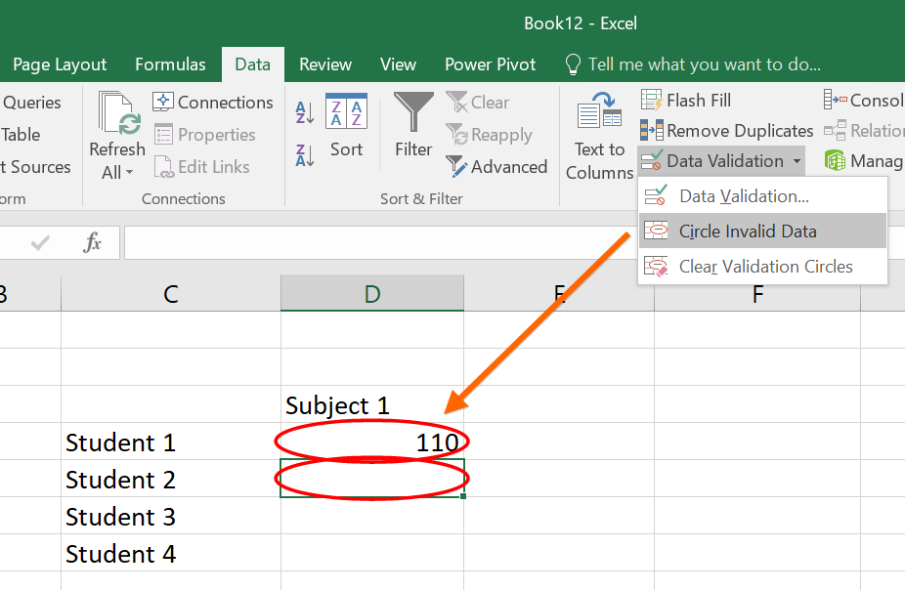Select cell containing 110

point(372,442)
